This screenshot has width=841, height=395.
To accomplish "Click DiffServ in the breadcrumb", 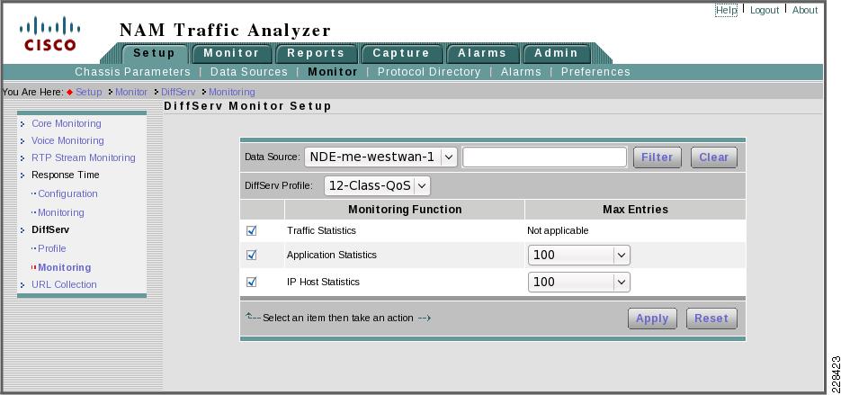I will click(x=178, y=92).
